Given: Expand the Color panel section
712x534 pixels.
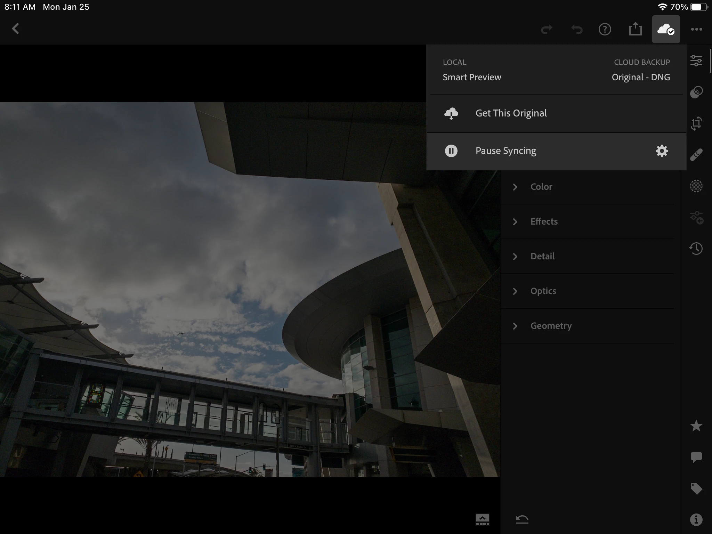Looking at the screenshot, I should coord(541,187).
